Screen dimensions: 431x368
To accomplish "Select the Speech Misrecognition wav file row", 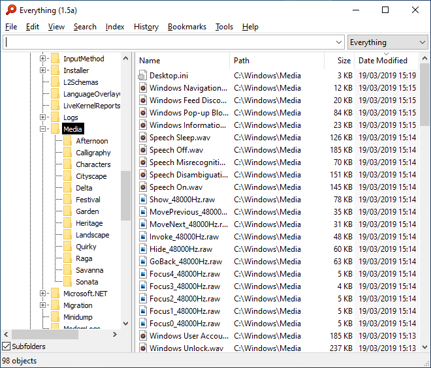I will coord(278,162).
